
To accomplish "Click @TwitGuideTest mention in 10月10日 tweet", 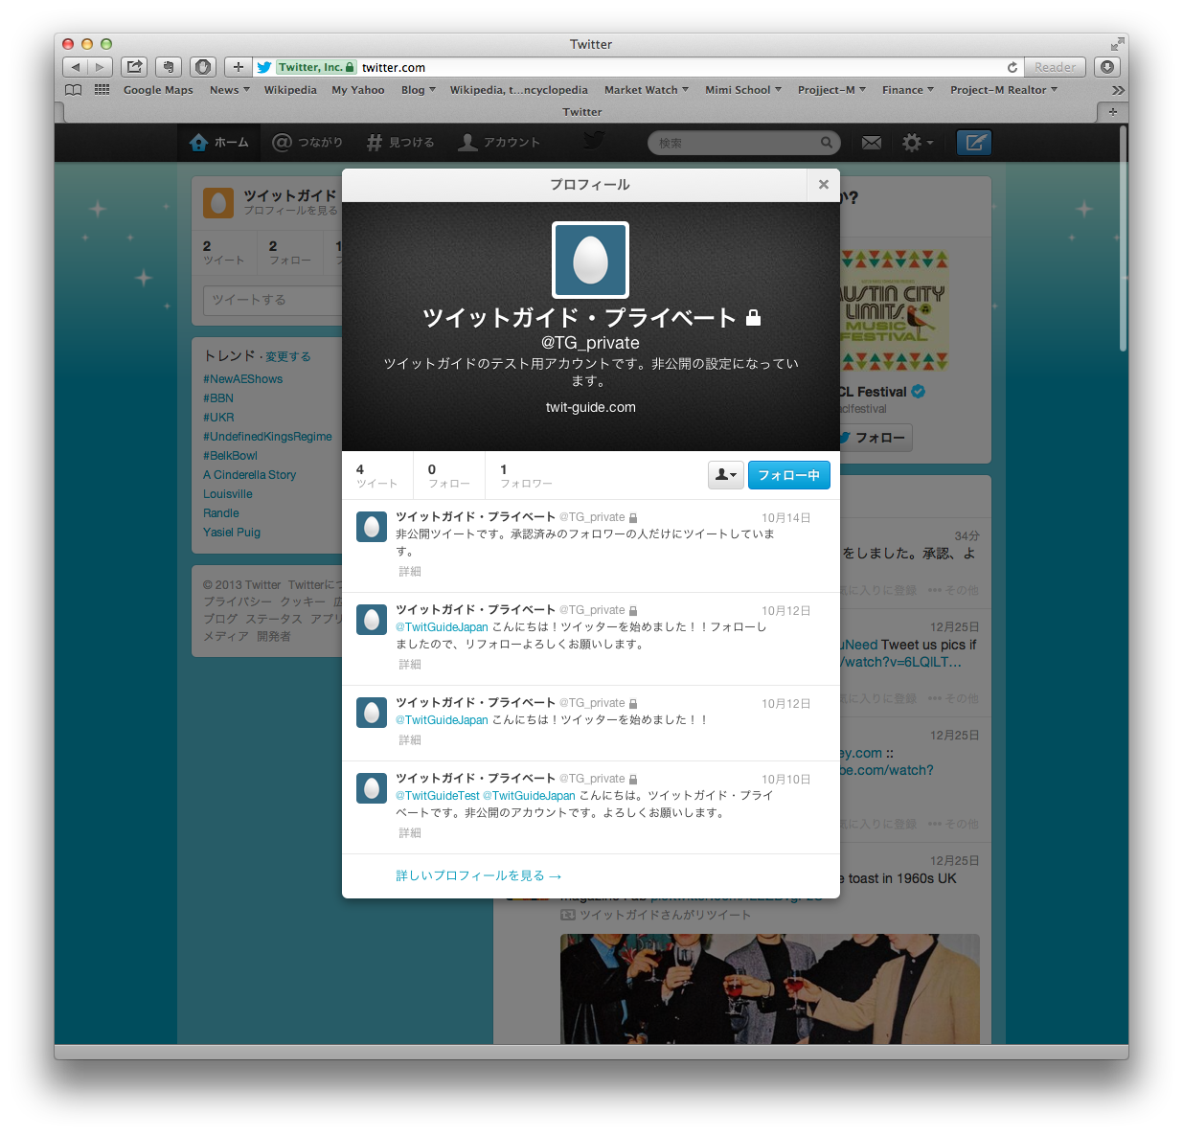I will (x=438, y=796).
